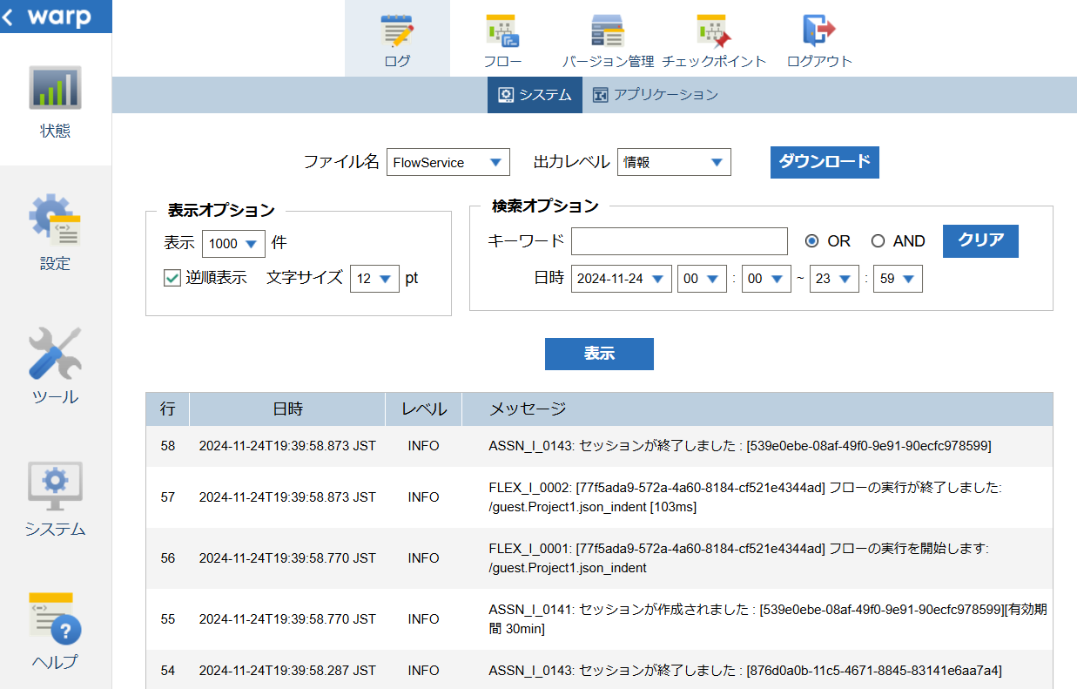This screenshot has width=1077, height=689.
Task: Click timestamp 19:39:58.287 in row 54
Action: coord(287,671)
